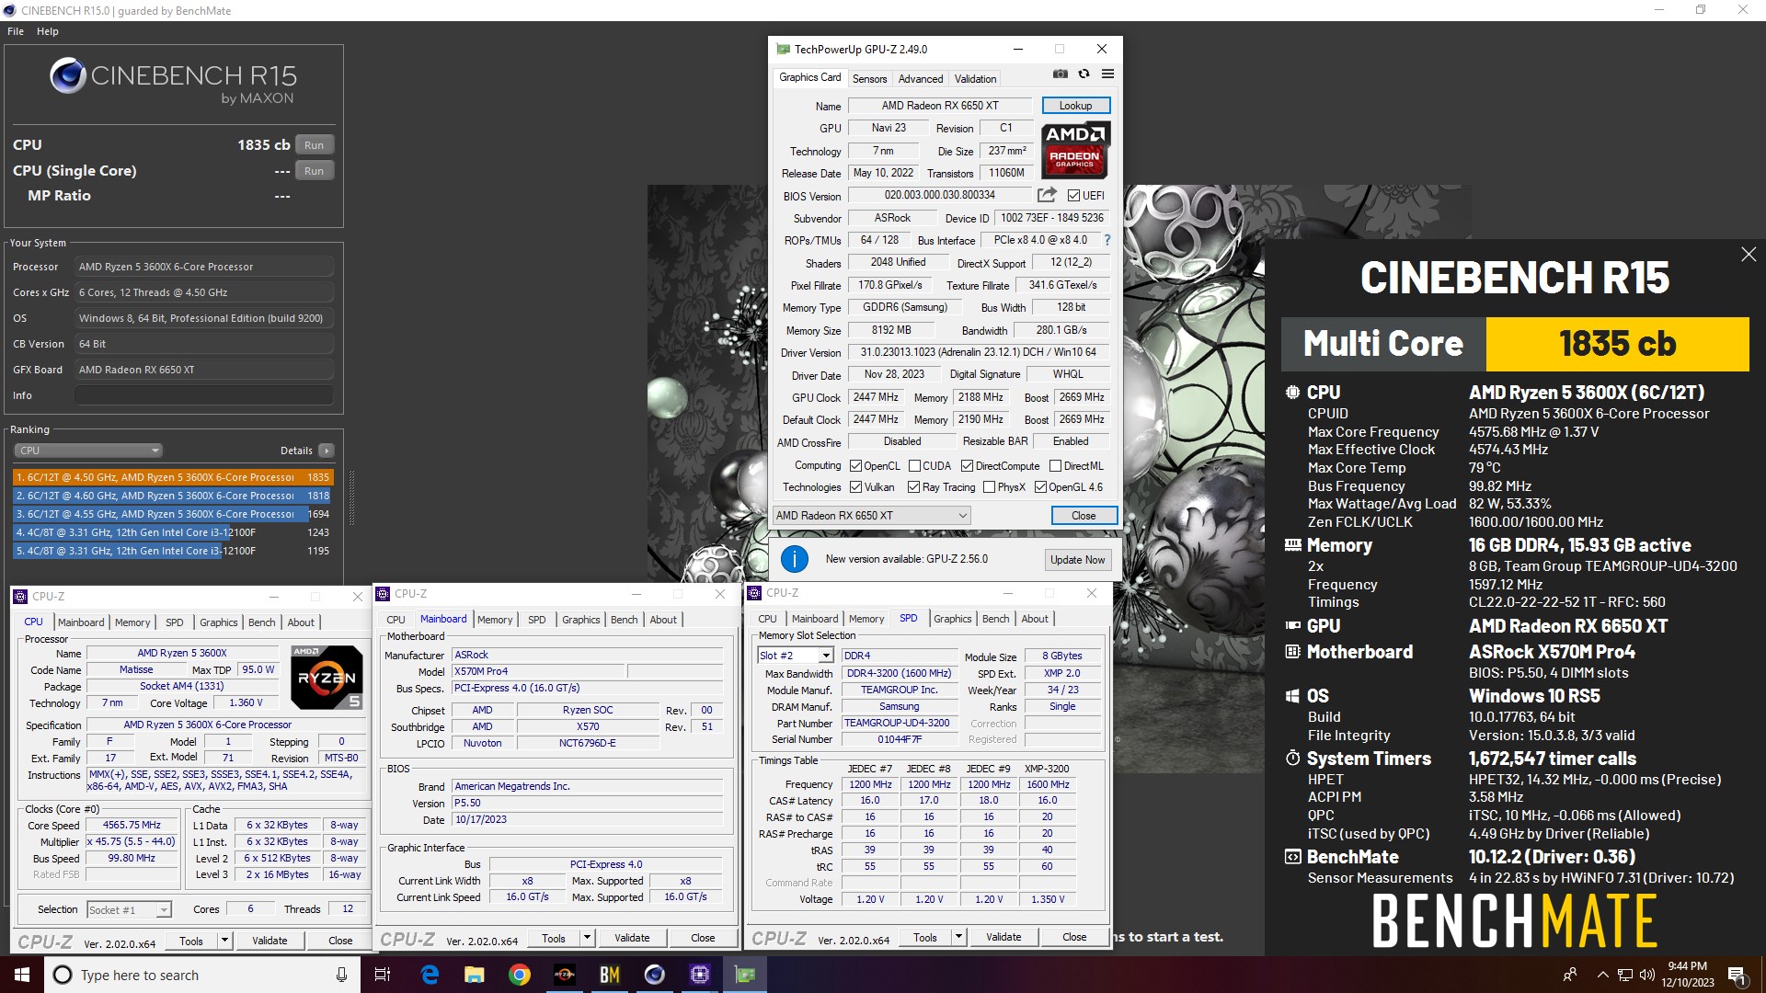Open the GPU selection dropdown in GPU-Z
This screenshot has width=1766, height=993.
(871, 516)
